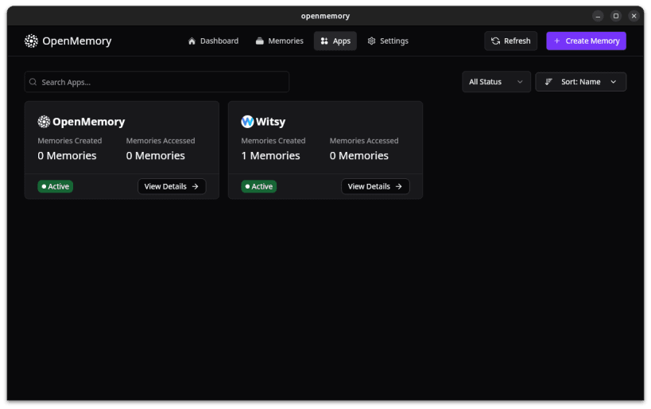Image resolution: width=651 pixels, height=409 pixels.
Task: Click the Witsy app logo icon
Action: [x=247, y=122]
